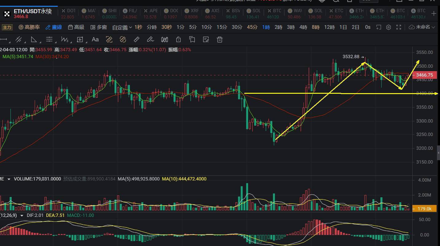Switch to the 1日 timeframe
Image resolution: width=440 pixels, height=246 pixels.
pos(343,27)
